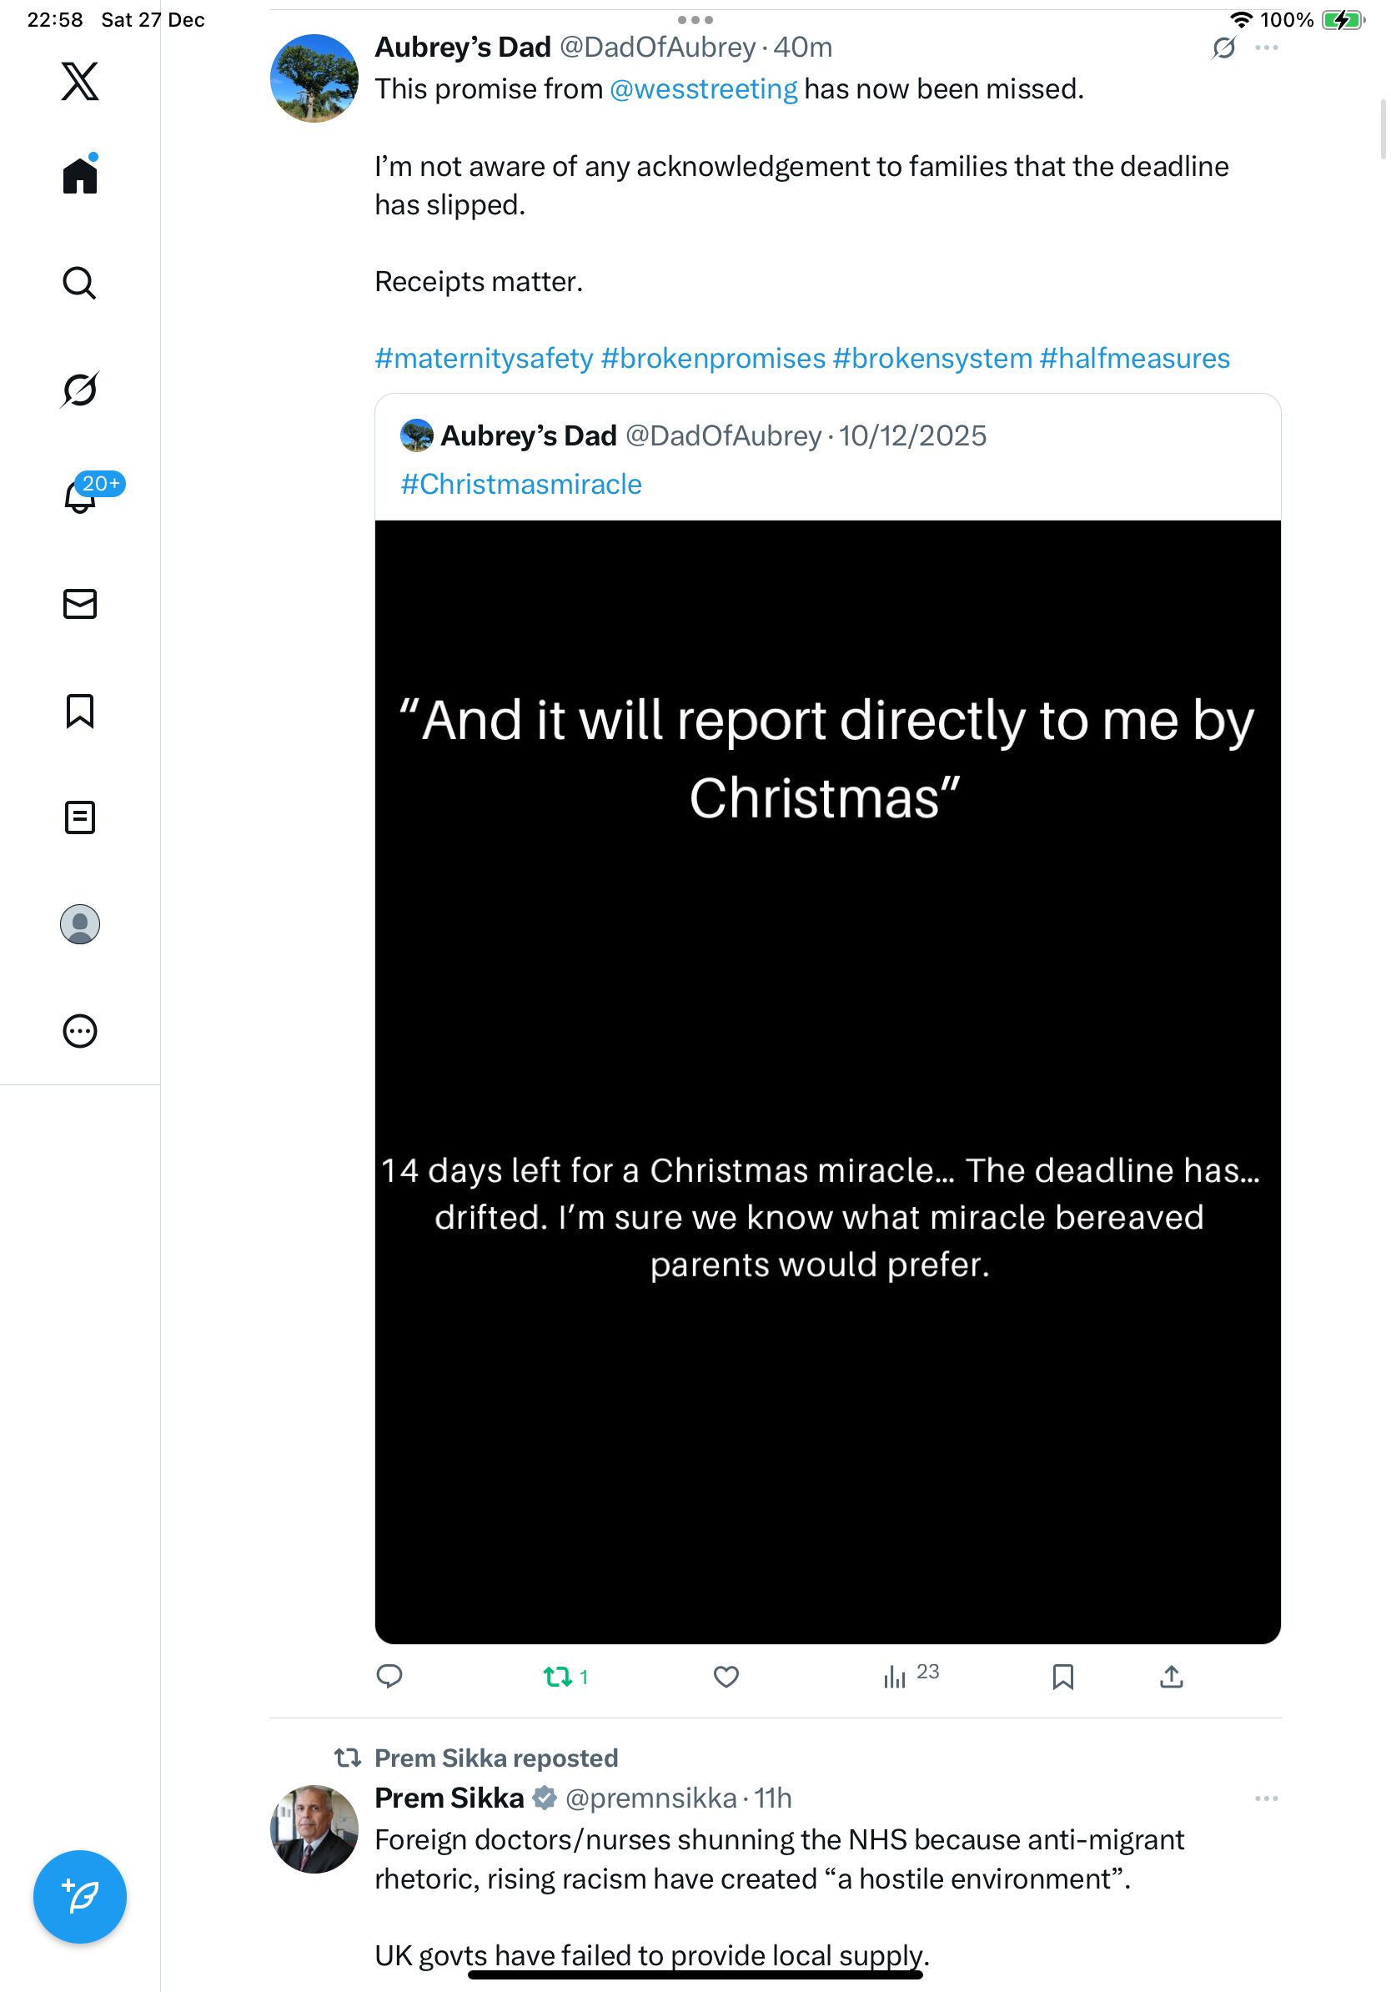The height and width of the screenshot is (1992, 1391).
Task: Open Lists icon in sidebar
Action: (80, 817)
